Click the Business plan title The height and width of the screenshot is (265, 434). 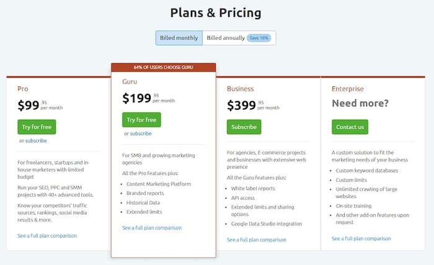[x=240, y=89]
